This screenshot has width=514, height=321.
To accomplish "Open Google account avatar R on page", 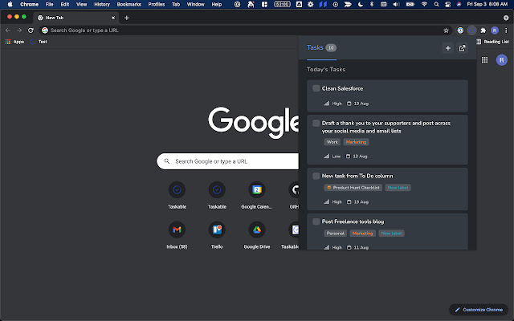I will coord(501,60).
